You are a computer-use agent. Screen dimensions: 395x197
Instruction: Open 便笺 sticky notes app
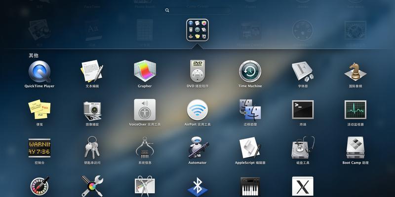click(x=39, y=109)
